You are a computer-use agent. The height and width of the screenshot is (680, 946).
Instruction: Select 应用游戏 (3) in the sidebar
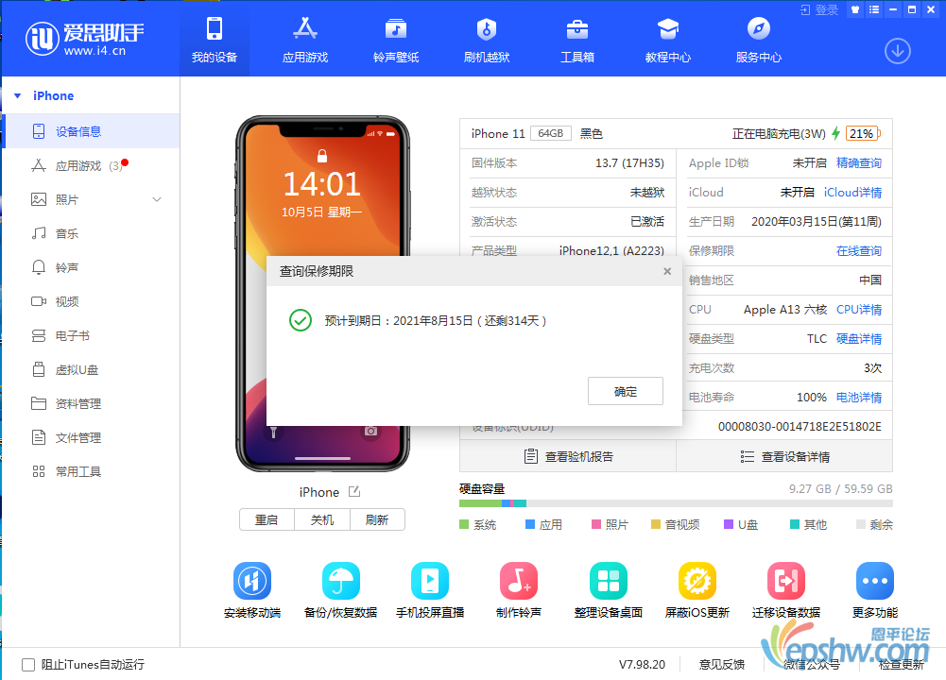pos(93,165)
